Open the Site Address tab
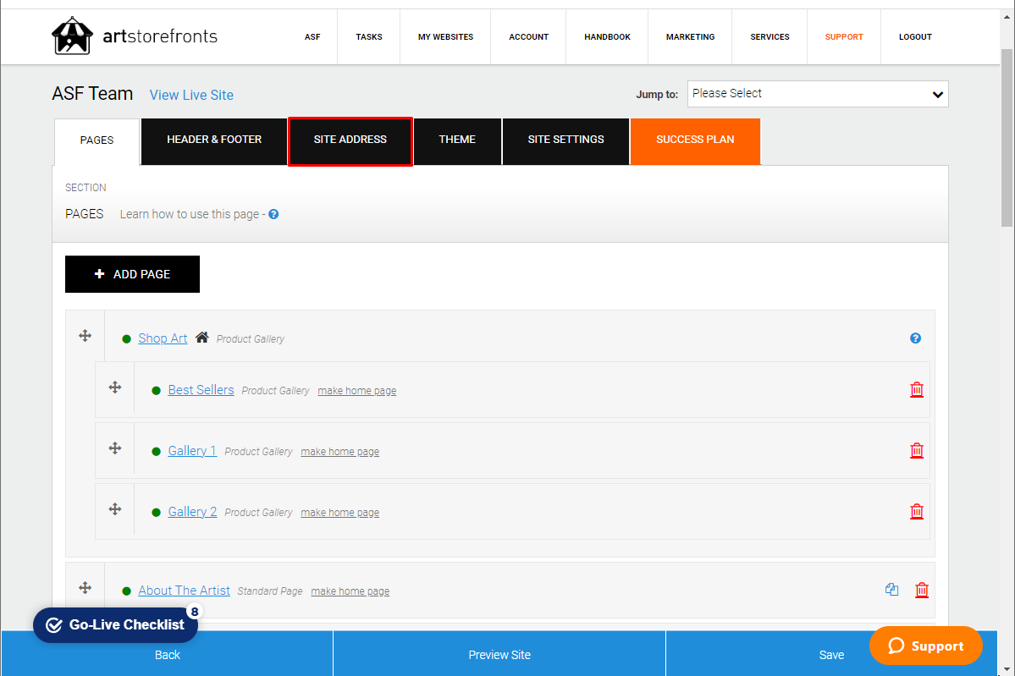 [350, 141]
